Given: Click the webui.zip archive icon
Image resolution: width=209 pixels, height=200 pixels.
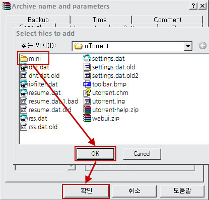Looking at the screenshot, I should click(x=87, y=119).
